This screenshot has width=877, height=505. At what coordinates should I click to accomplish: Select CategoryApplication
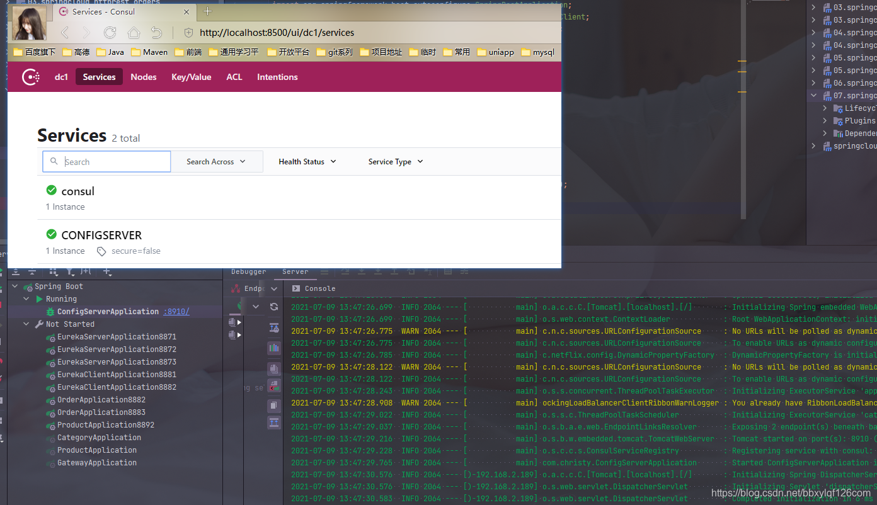click(99, 438)
